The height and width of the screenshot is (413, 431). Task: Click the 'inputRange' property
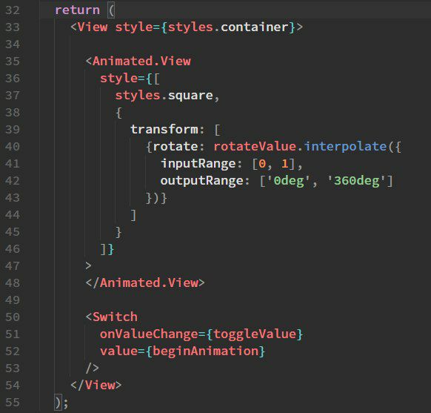click(198, 164)
